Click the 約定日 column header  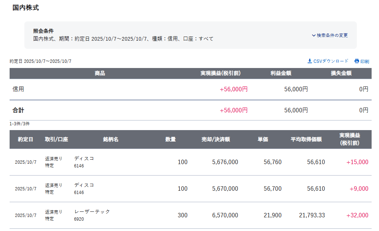click(25, 139)
